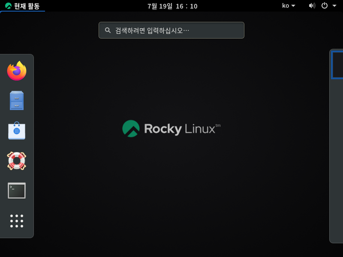Select the workspace thumbnail on the right

(x=337, y=65)
